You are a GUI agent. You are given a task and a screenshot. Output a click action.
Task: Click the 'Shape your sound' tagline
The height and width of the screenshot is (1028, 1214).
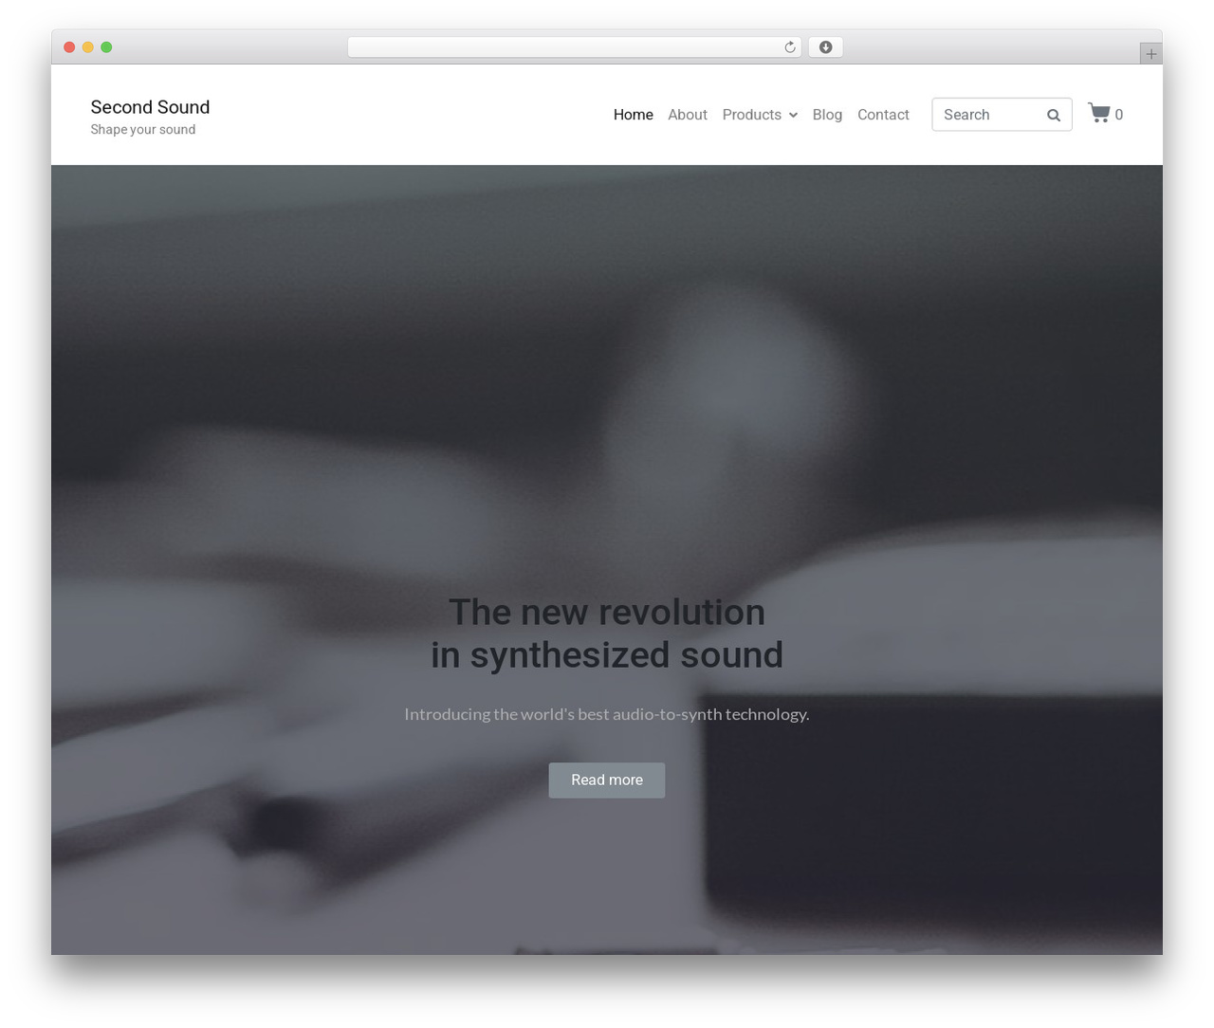[x=143, y=130]
